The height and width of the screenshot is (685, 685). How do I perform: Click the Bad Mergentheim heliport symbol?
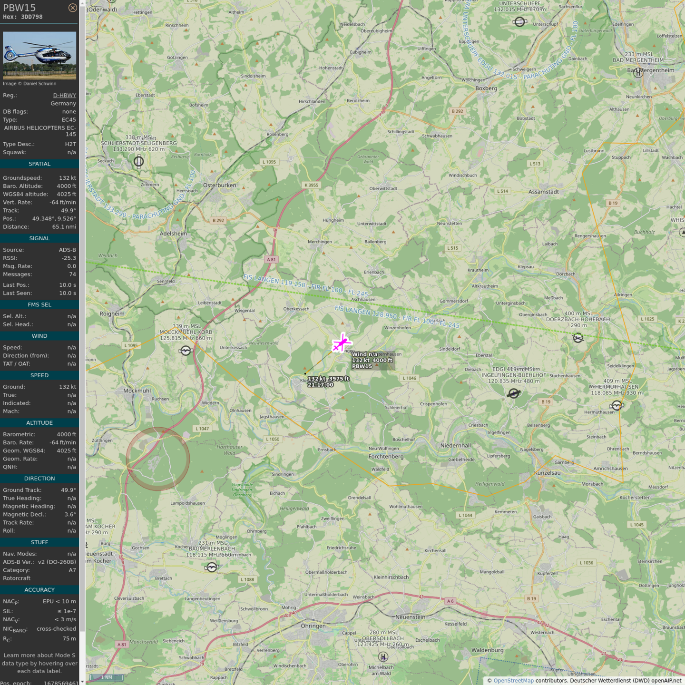point(638,72)
